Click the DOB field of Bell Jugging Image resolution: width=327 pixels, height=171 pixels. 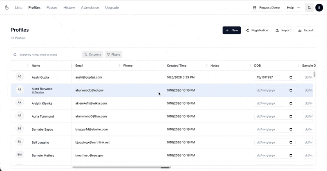274,142
